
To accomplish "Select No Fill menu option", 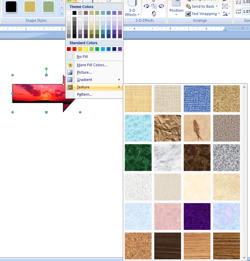I will 94,57.
